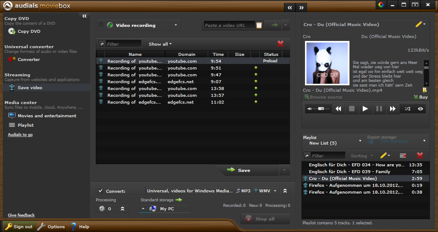This screenshot has width=438, height=232.
Task: Open Movies and entertainment
Action: click(x=42, y=116)
